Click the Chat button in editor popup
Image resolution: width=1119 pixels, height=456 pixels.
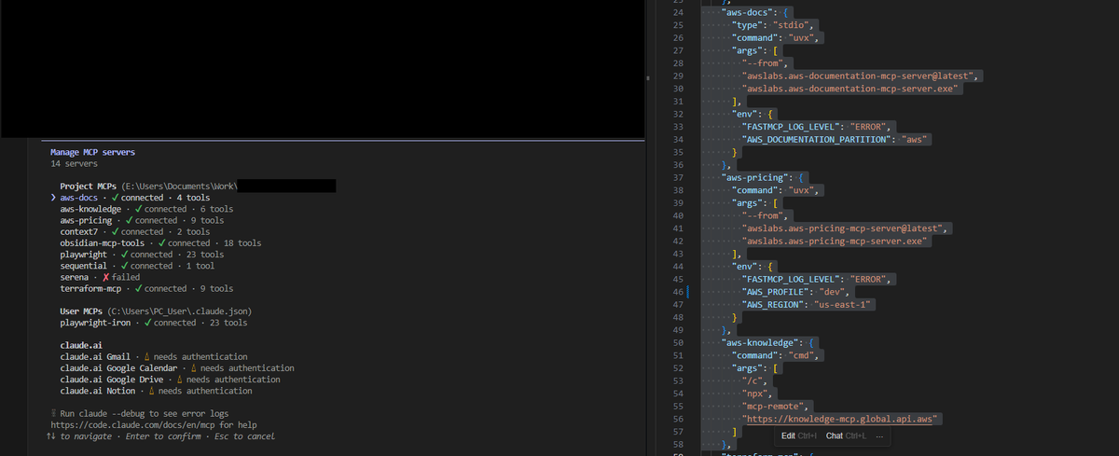coord(846,436)
